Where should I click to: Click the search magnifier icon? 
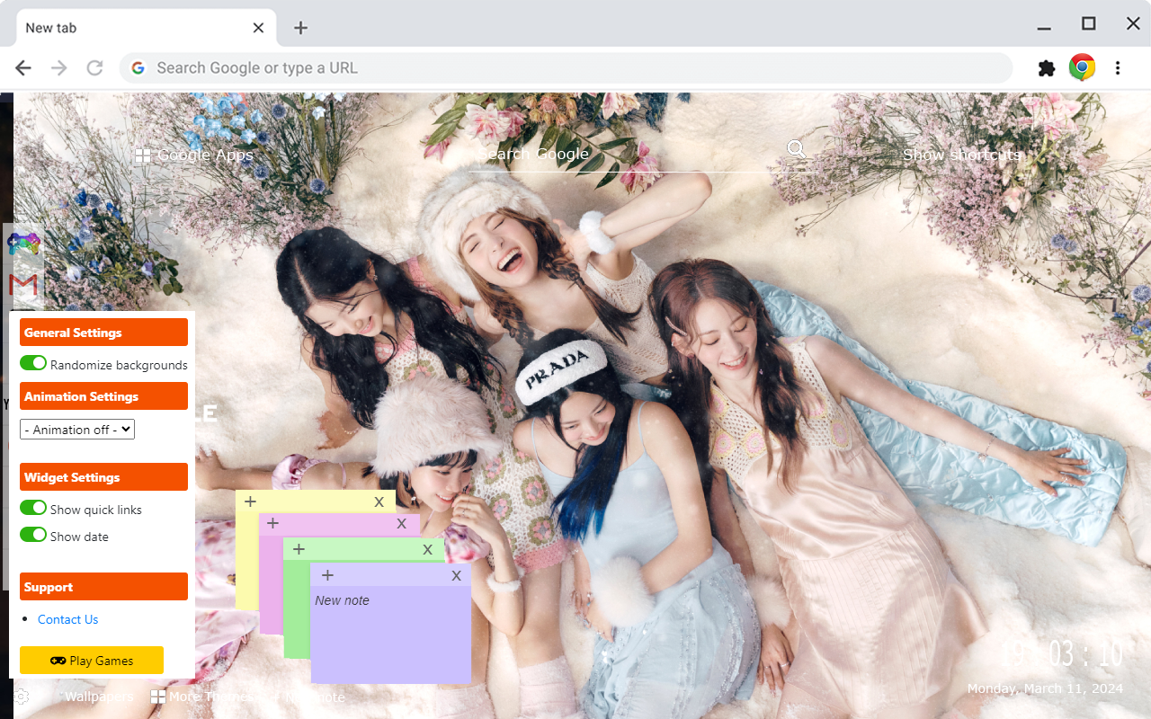(x=797, y=149)
